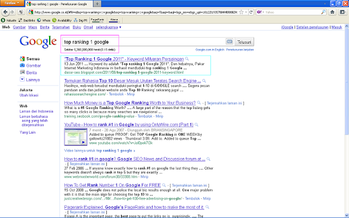The image size is (349, 218).
Task: Click the Alexa rank indicator in toolbar
Action: 114,20
